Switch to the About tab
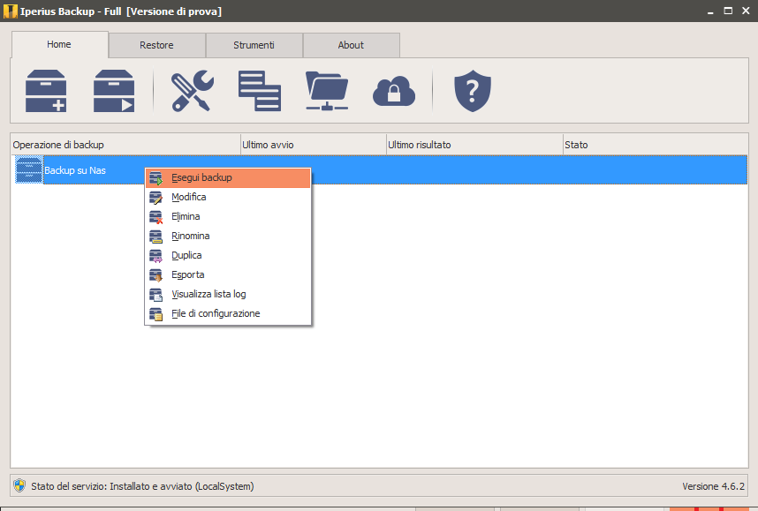The width and height of the screenshot is (758, 511). (x=351, y=45)
